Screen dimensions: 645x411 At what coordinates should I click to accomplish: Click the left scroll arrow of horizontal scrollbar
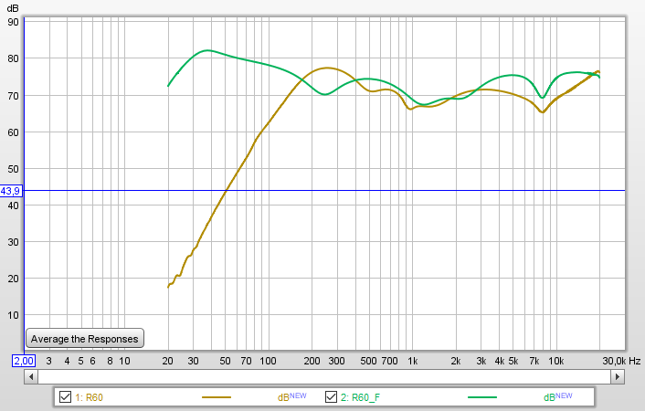pyautogui.click(x=31, y=376)
